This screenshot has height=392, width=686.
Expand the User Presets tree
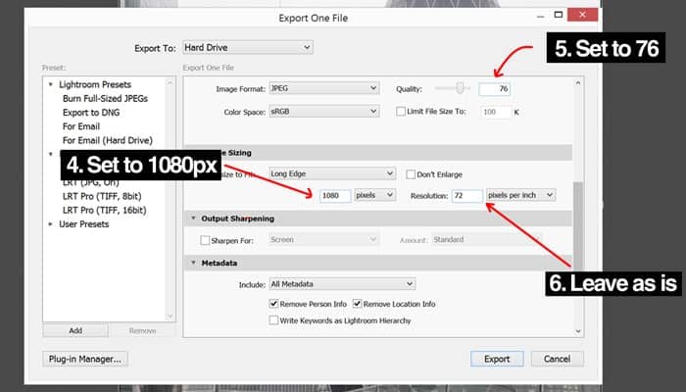pos(51,224)
